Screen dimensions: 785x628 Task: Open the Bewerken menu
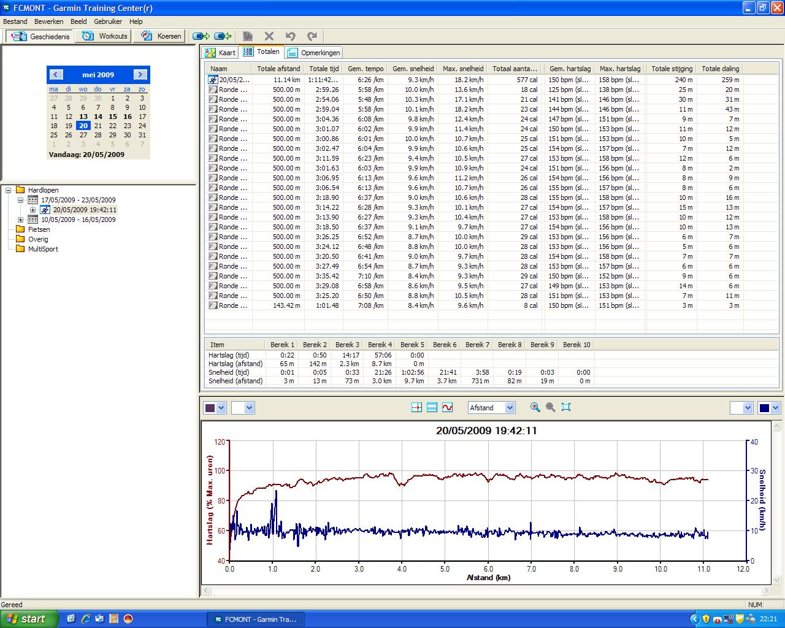pos(49,21)
